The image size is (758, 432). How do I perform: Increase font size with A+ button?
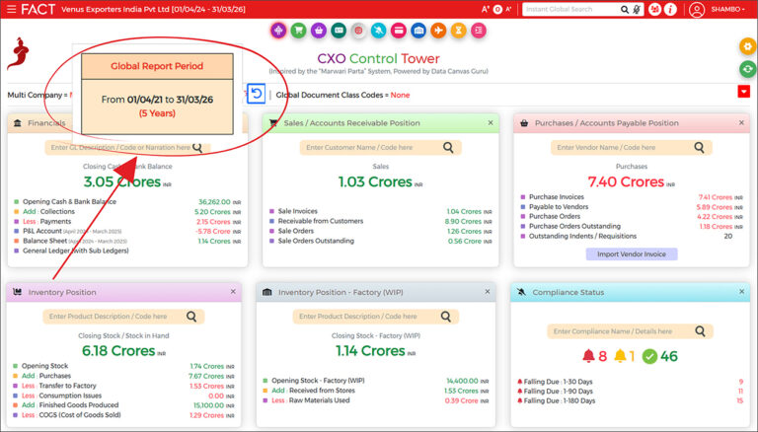point(486,9)
